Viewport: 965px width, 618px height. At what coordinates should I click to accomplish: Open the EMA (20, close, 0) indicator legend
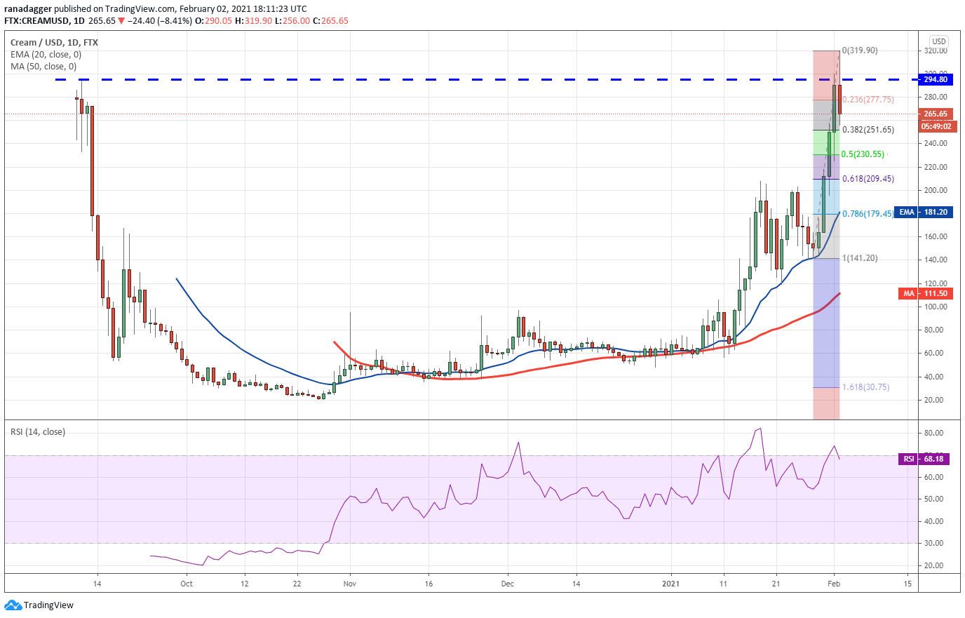(x=46, y=55)
